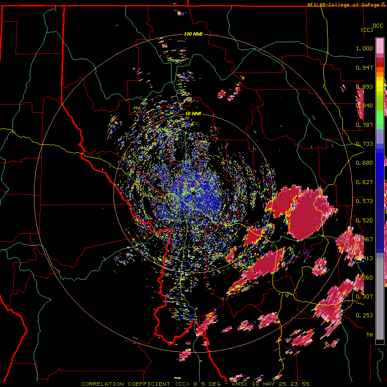Click the 50 NMI range ring label
The image size is (387, 387).
(x=193, y=114)
